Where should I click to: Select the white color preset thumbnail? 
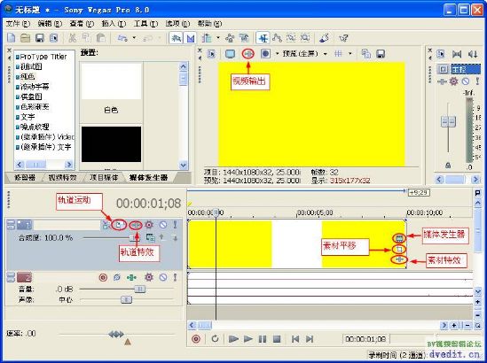coord(111,81)
